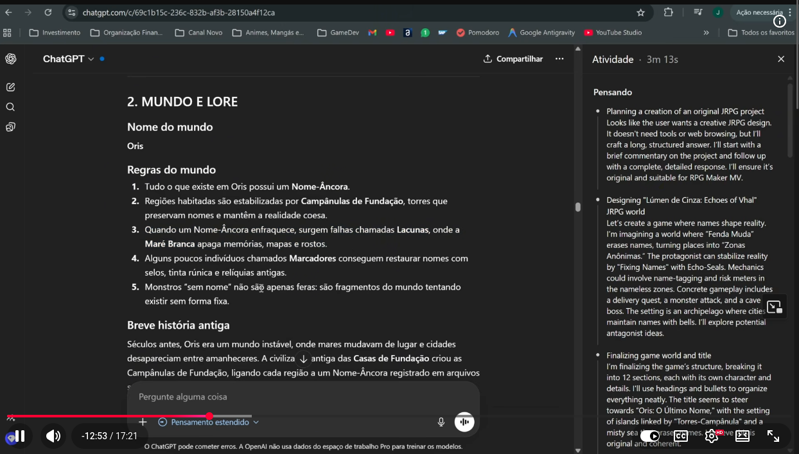Click the Atividade panel scrollbar thumb
The image size is (799, 454).
point(790,120)
